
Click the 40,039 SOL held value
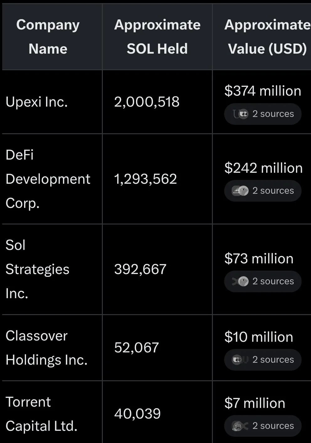137,414
